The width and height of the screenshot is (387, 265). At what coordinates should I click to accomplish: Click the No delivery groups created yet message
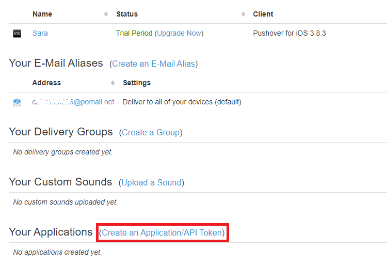(63, 152)
